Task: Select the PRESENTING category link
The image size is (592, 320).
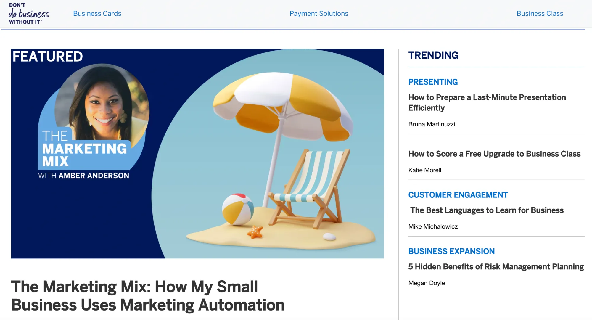Action: [433, 82]
